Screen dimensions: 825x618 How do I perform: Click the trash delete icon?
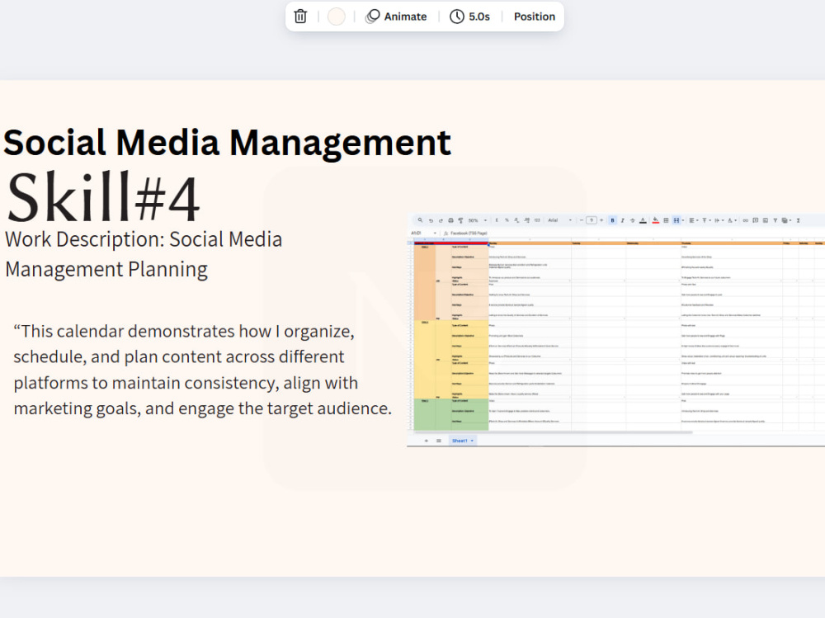click(300, 17)
